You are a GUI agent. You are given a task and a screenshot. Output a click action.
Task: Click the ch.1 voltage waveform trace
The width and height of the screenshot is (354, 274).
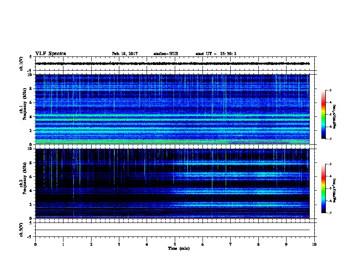click(173, 64)
